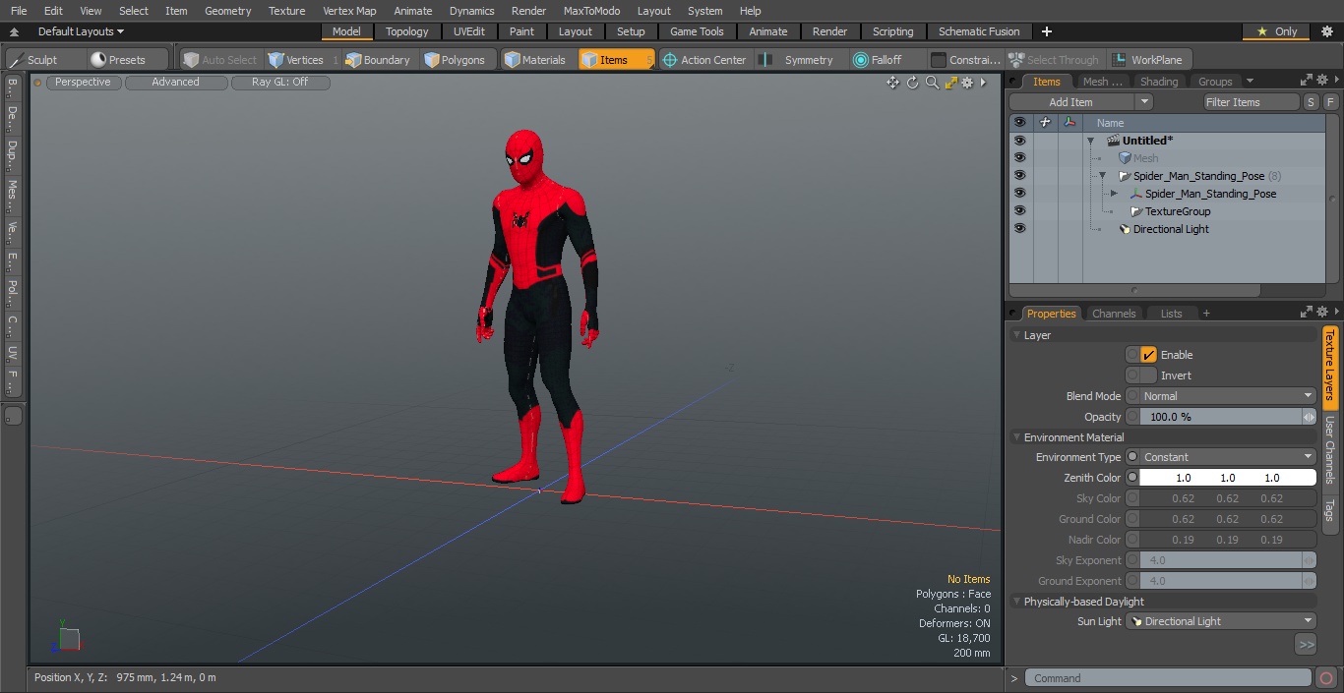Hide the TextureGroup item
The height and width of the screenshot is (693, 1344).
coord(1019,211)
